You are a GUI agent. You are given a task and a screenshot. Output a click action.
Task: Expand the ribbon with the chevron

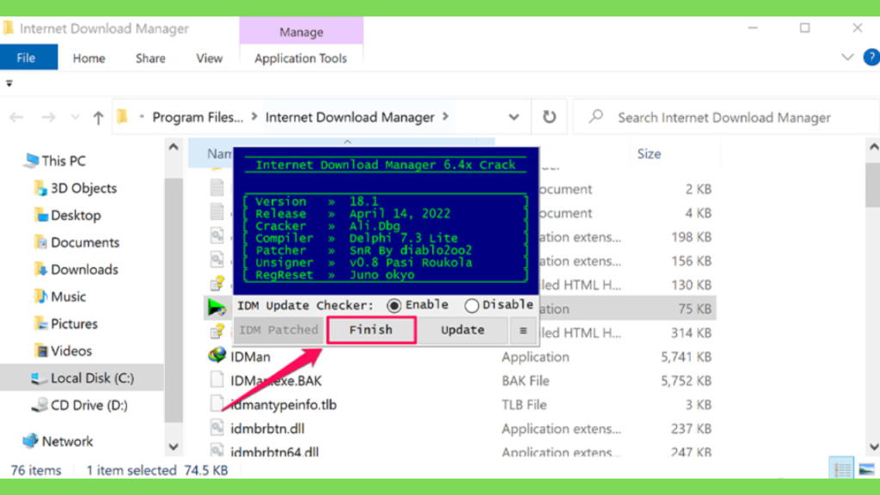847,58
